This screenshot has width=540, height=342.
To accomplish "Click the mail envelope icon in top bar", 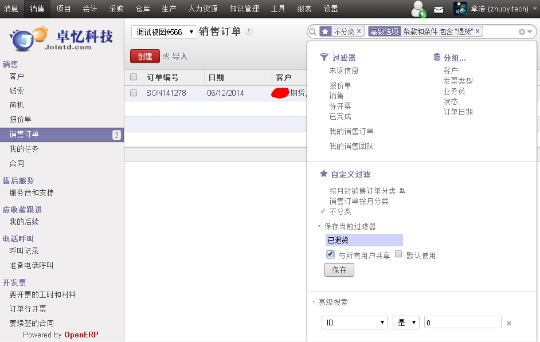I will point(439,9).
